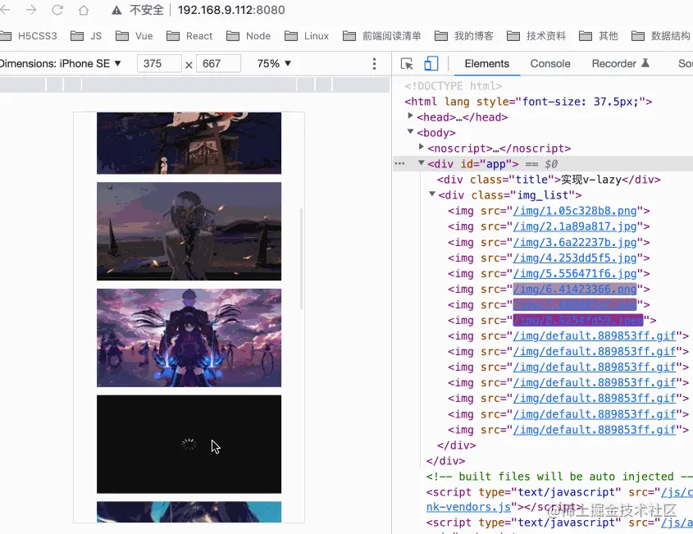Open link /img/2.1a89a817.jpg
Viewport: 693px width, 534px height.
click(575, 226)
